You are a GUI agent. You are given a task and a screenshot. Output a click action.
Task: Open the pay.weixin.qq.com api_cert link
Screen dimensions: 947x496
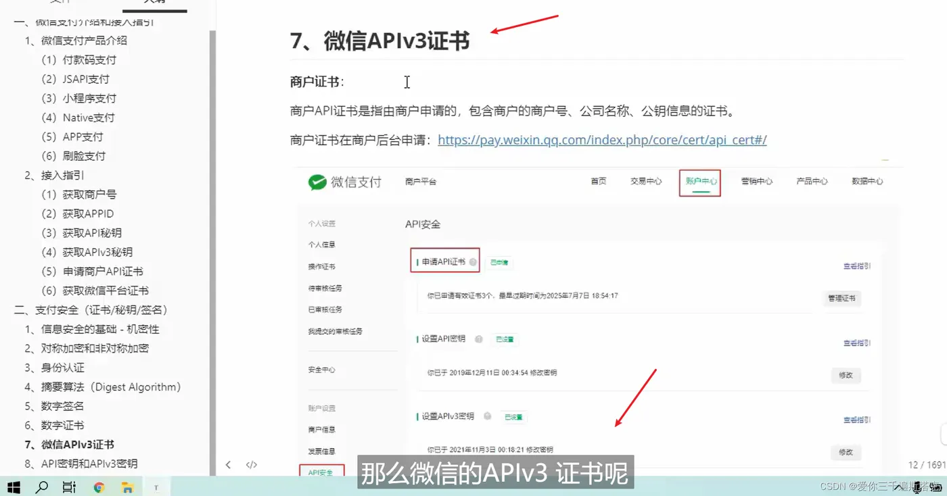[602, 141]
